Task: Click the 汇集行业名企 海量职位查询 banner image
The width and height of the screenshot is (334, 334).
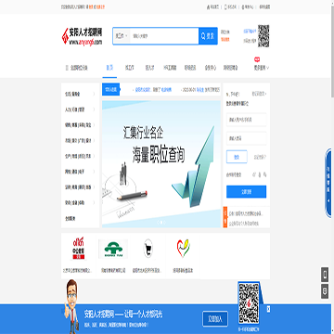Action: (161, 164)
